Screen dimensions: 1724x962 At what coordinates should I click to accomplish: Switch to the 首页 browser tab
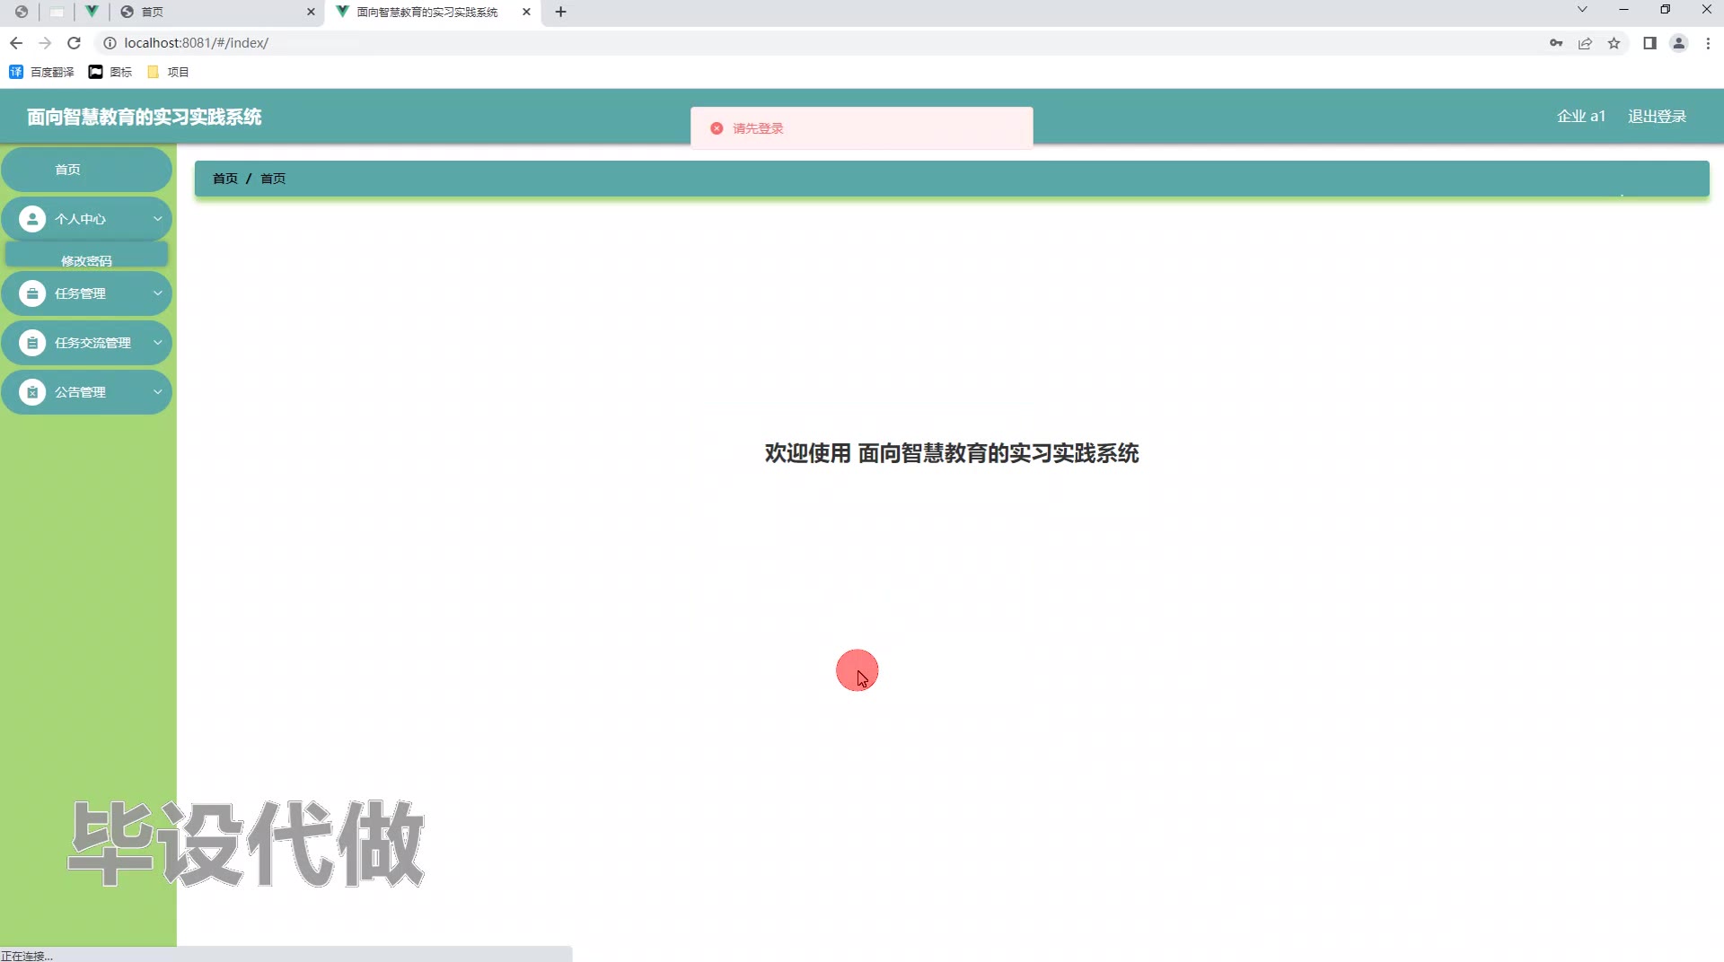[x=215, y=12]
